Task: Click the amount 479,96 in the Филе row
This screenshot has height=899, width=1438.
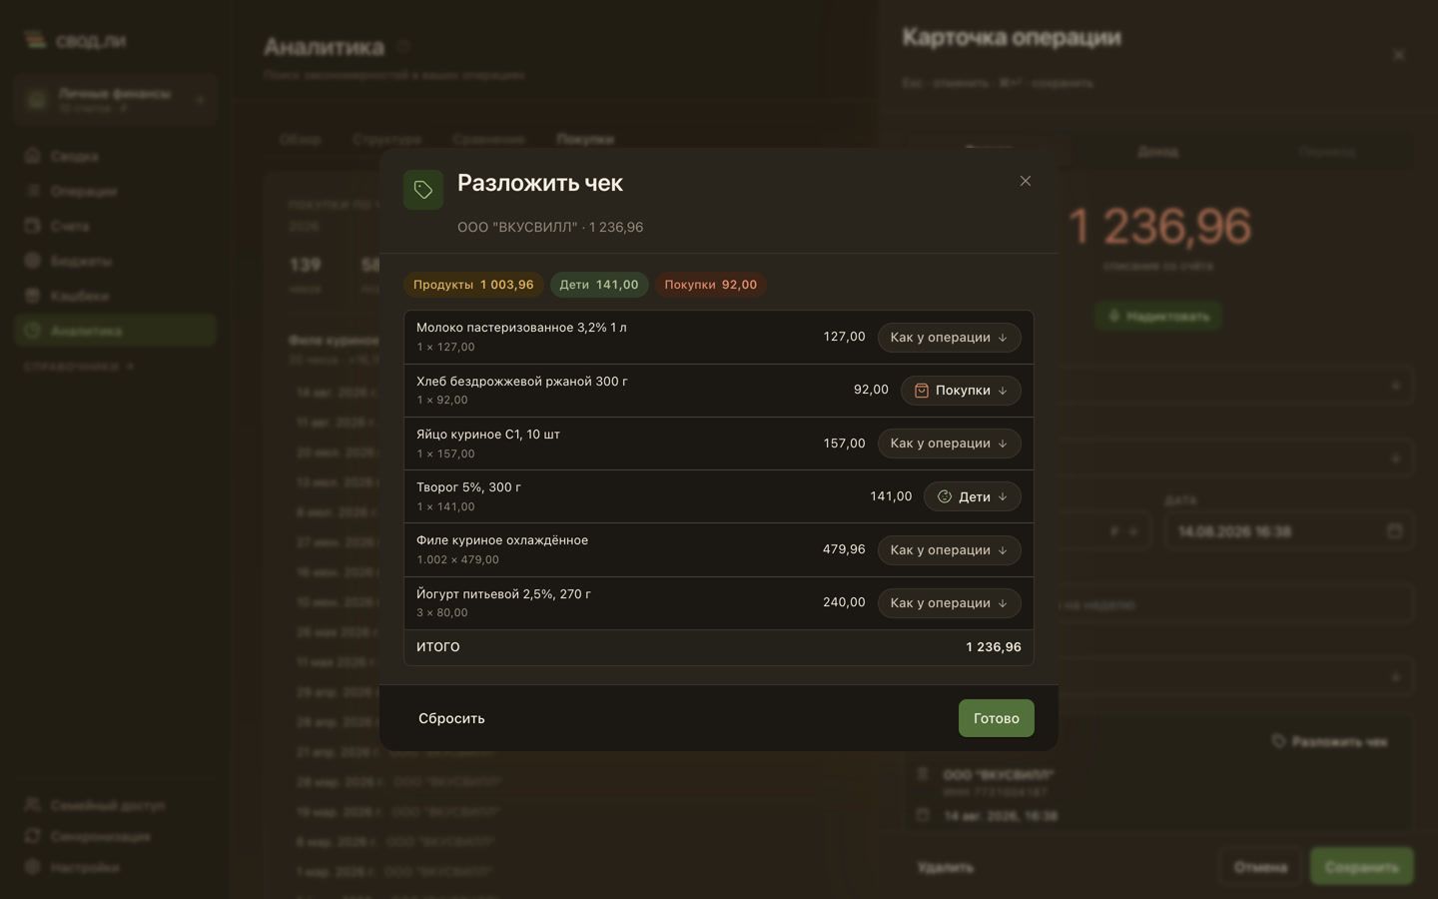Action: point(844,549)
